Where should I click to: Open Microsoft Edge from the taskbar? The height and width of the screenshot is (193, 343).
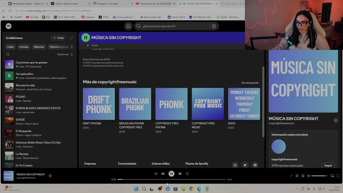199,189
